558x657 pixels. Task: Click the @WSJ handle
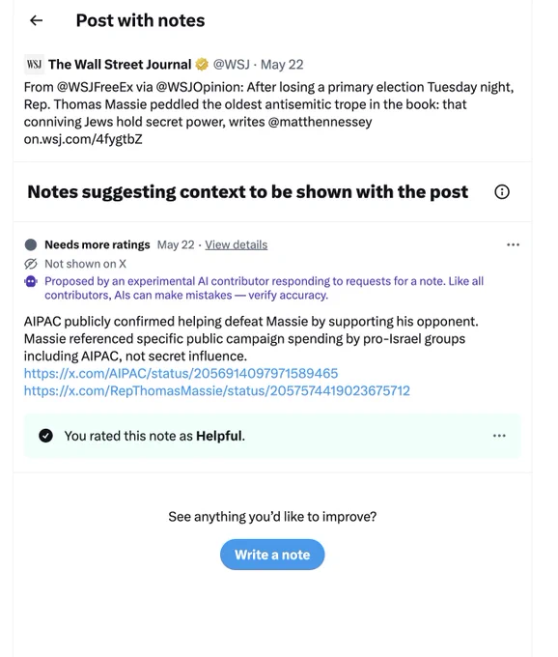tap(232, 65)
